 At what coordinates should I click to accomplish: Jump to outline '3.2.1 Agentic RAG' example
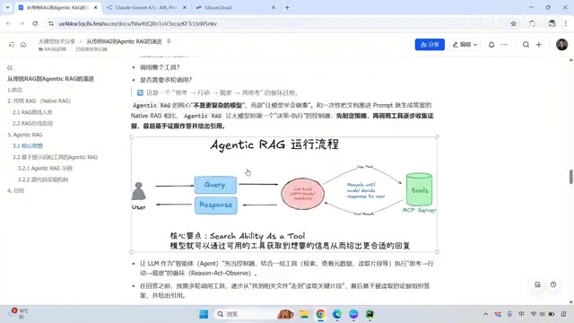(45, 169)
